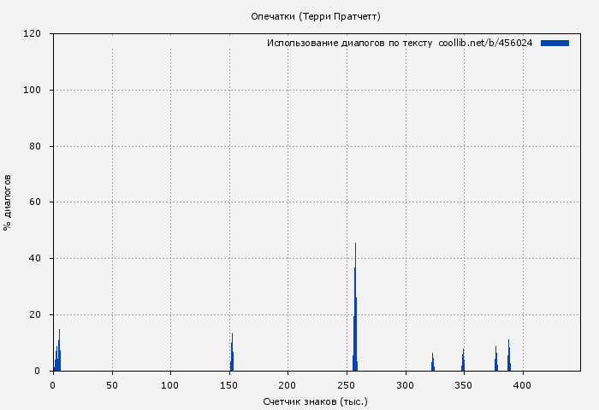This screenshot has height=410, width=599.
Task: Click the x-axis tick label 400
Action: (522, 385)
